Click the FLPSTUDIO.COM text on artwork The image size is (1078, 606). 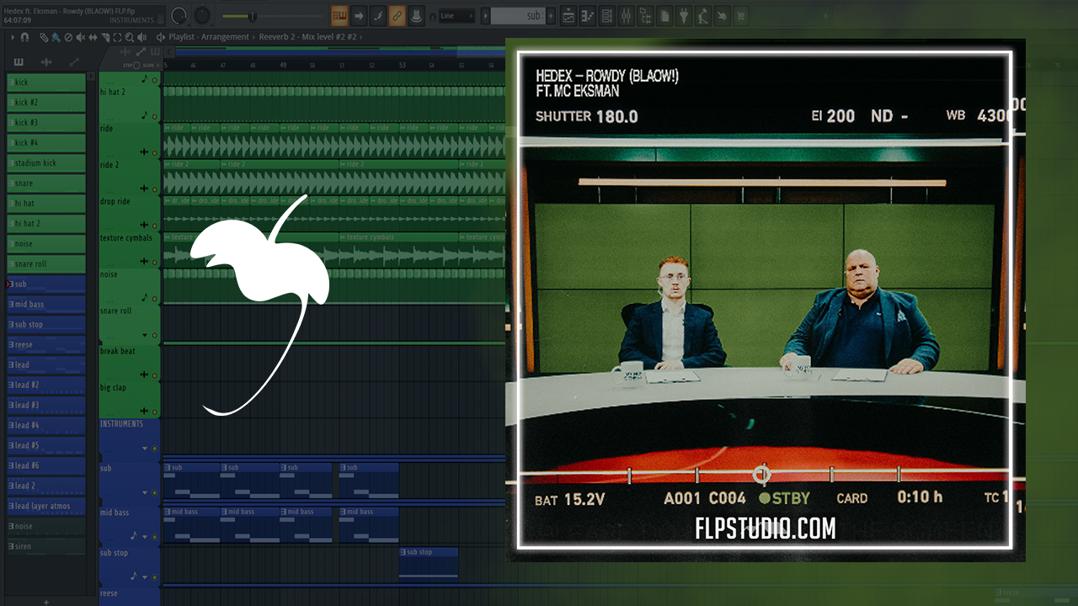[x=765, y=529]
